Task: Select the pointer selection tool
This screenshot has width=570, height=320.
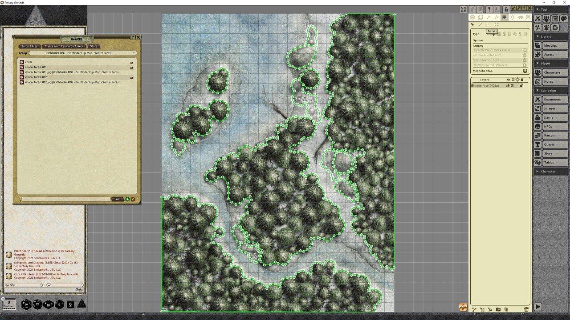Action: 472,24
